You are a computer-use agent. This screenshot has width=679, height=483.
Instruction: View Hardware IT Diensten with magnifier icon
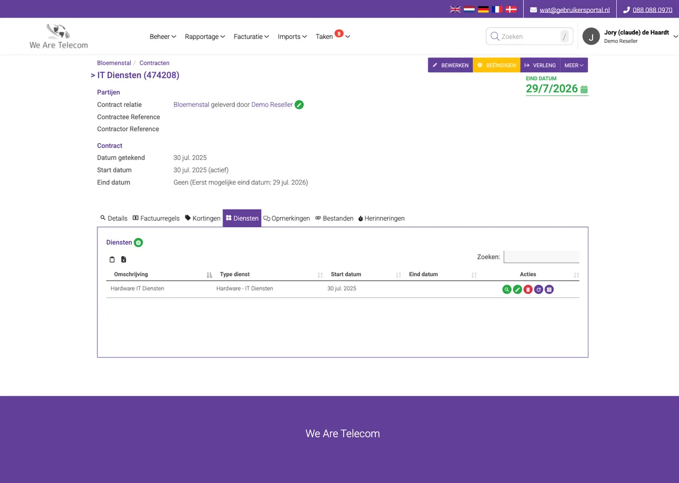pyautogui.click(x=507, y=289)
